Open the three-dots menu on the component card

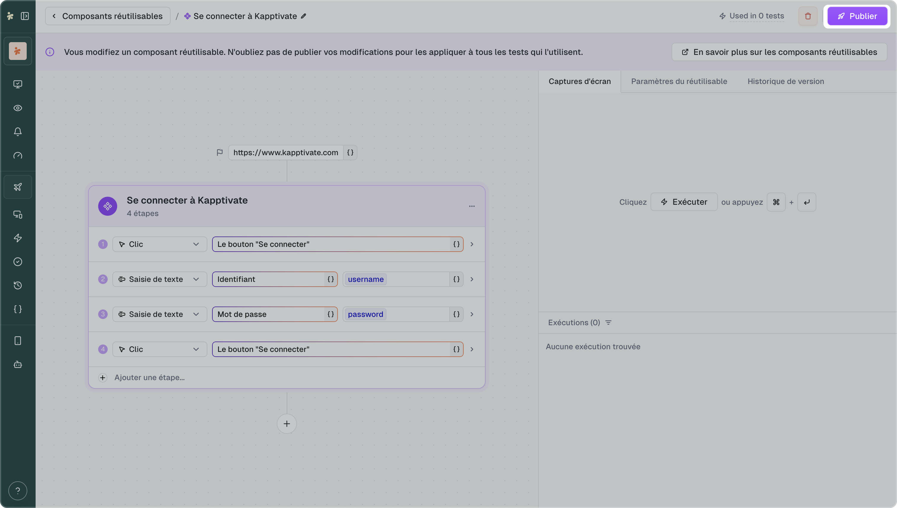[472, 206]
